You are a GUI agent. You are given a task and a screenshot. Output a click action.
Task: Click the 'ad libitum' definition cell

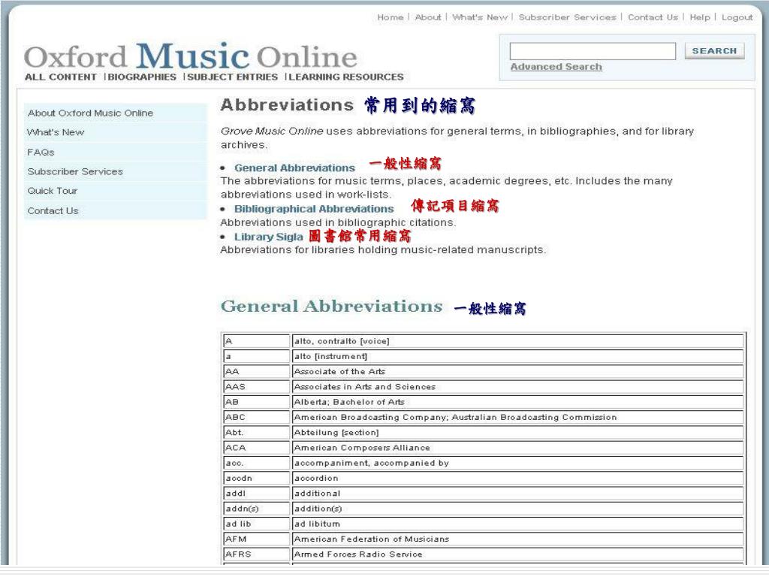click(517, 524)
